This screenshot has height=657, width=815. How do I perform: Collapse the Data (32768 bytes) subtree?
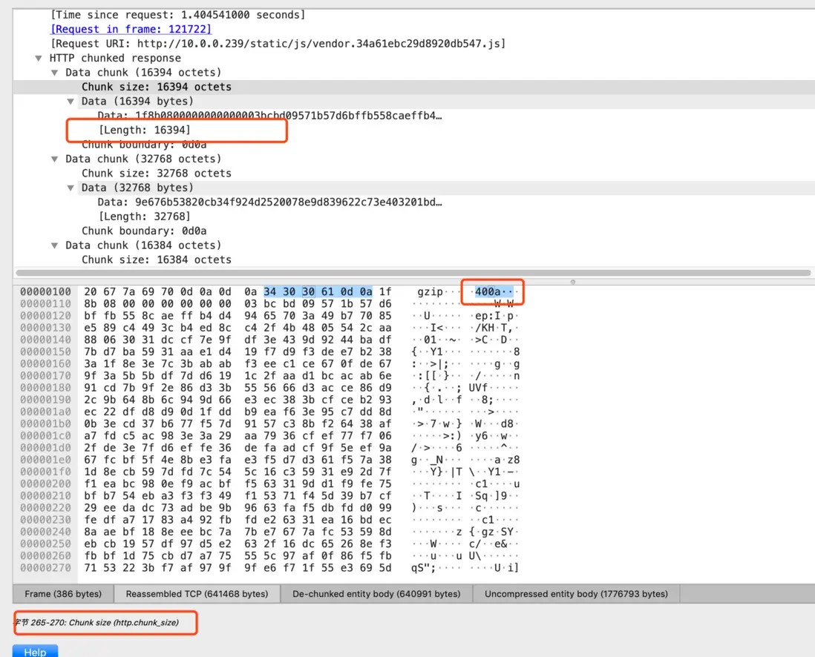71,188
